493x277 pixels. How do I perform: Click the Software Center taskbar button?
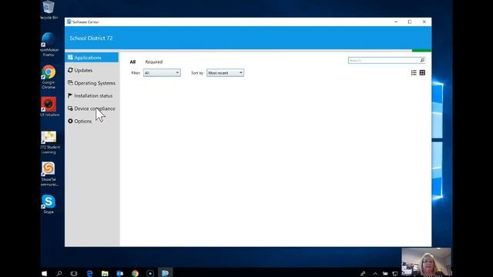[165, 273]
